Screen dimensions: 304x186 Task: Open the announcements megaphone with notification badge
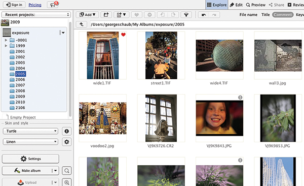point(53,5)
